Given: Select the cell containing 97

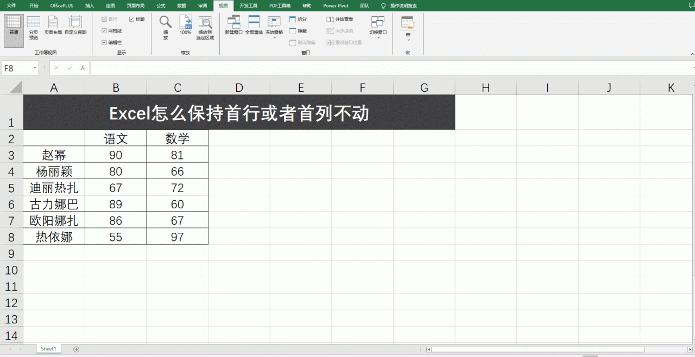Looking at the screenshot, I should point(178,237).
